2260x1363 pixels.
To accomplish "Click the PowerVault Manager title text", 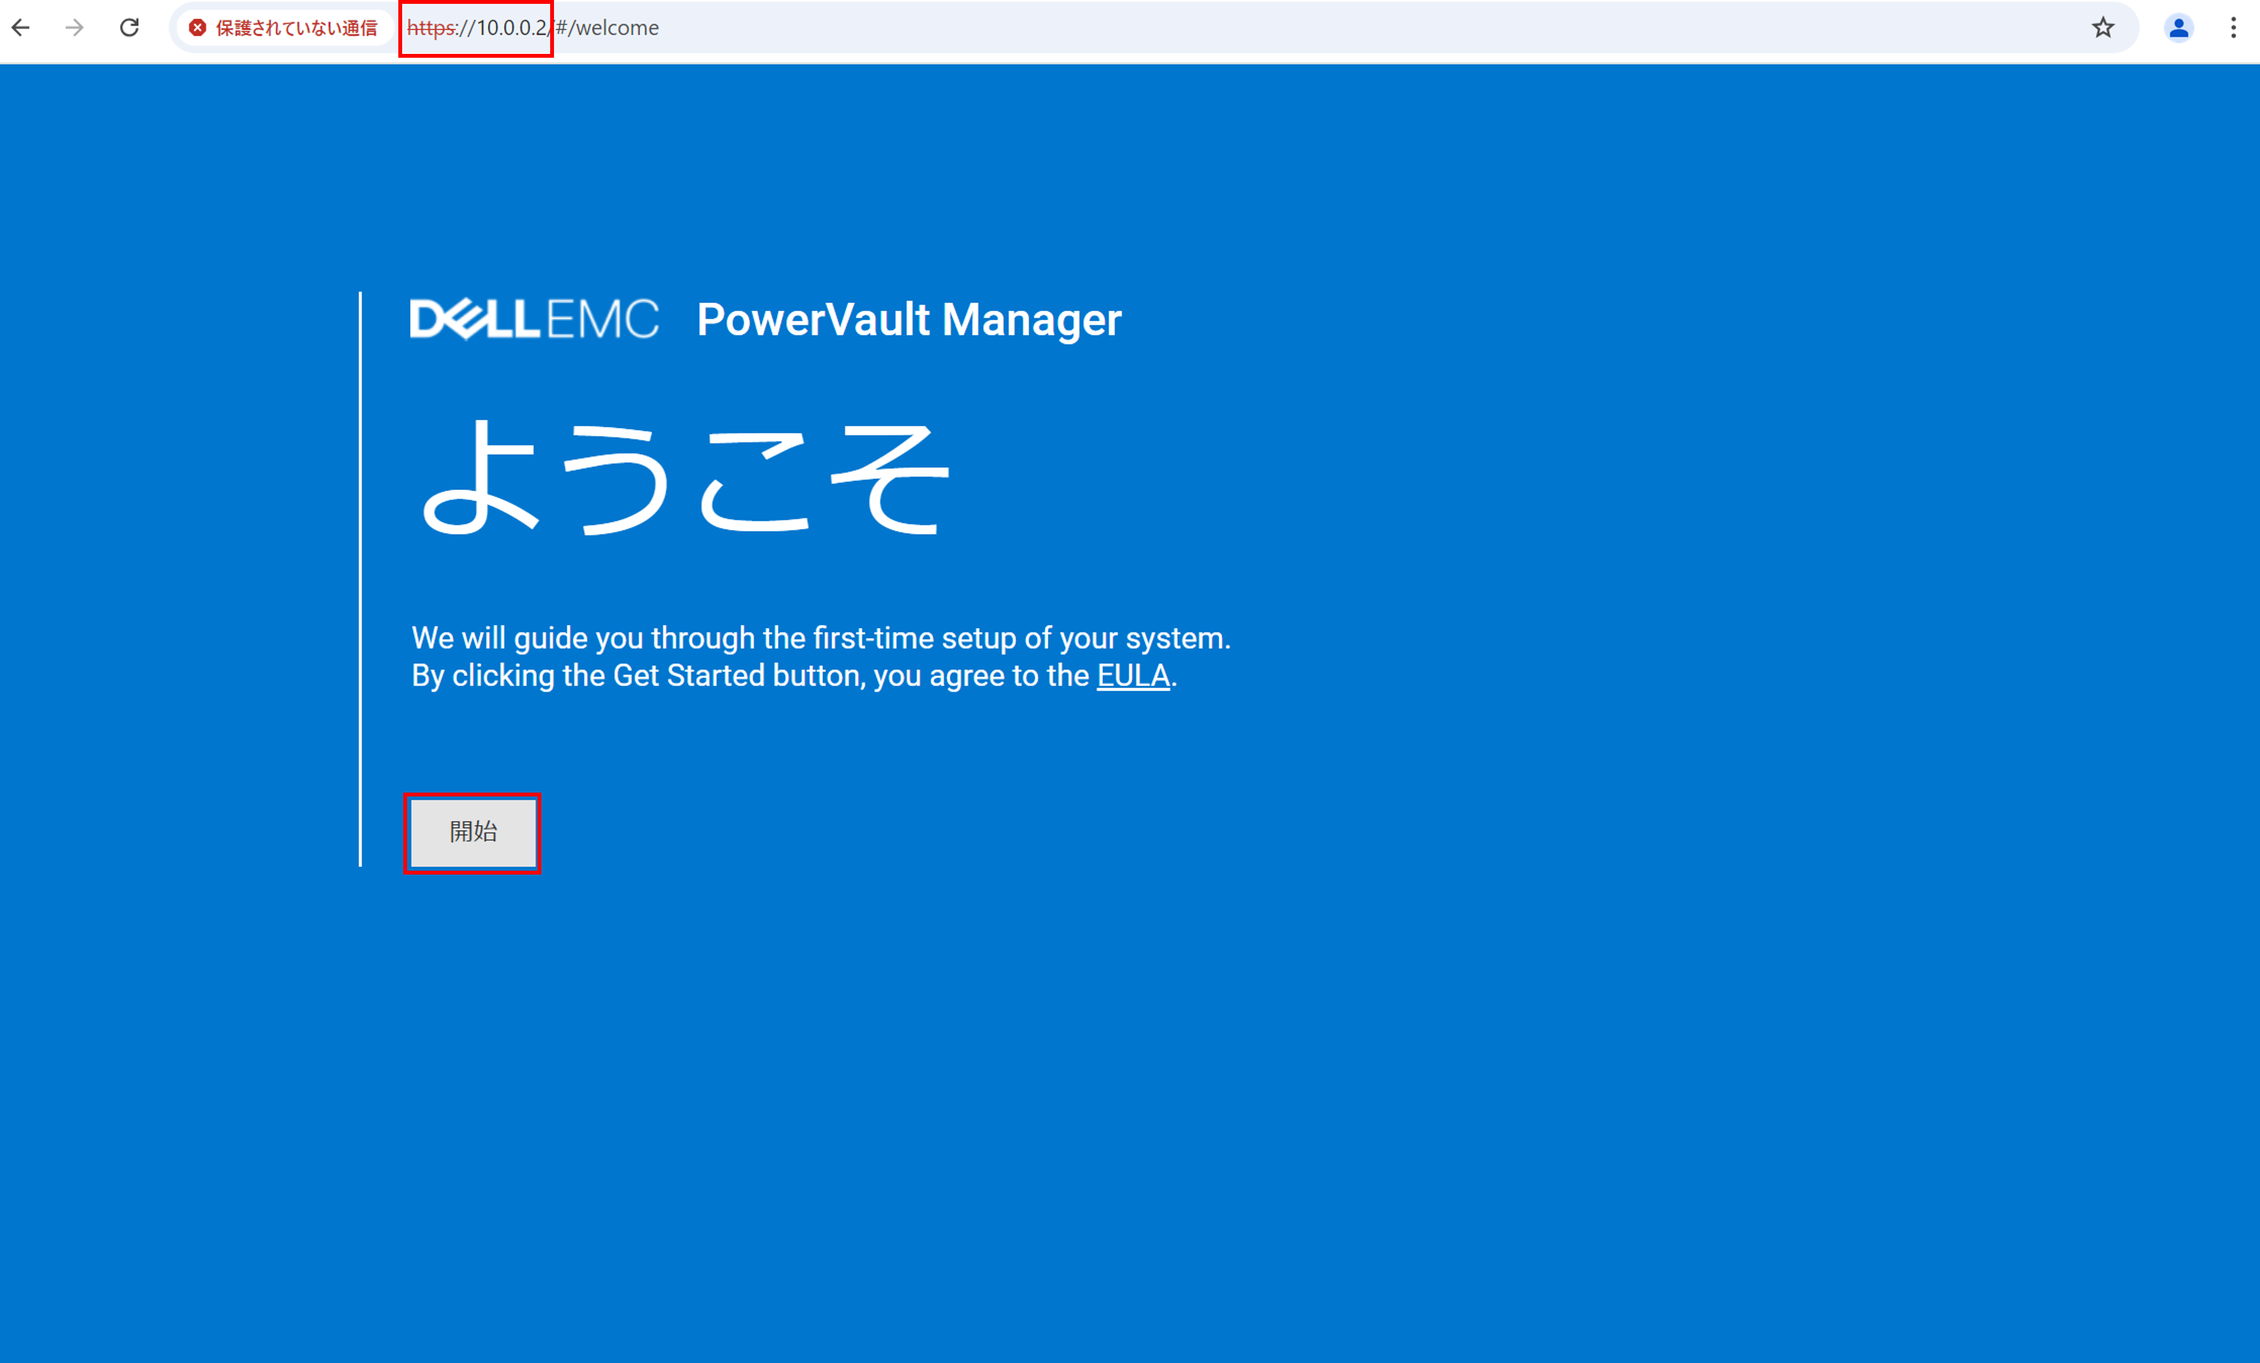I will 909,320.
